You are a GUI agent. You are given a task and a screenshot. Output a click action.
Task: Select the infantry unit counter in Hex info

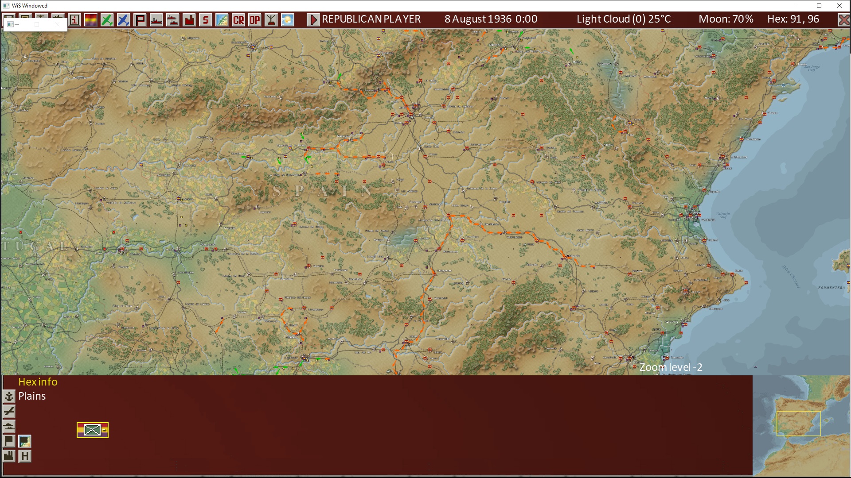pos(92,430)
